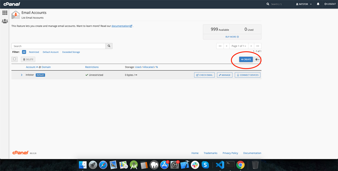Select the Restricted filter
Image resolution: width=338 pixels, height=171 pixels.
[x=34, y=52]
